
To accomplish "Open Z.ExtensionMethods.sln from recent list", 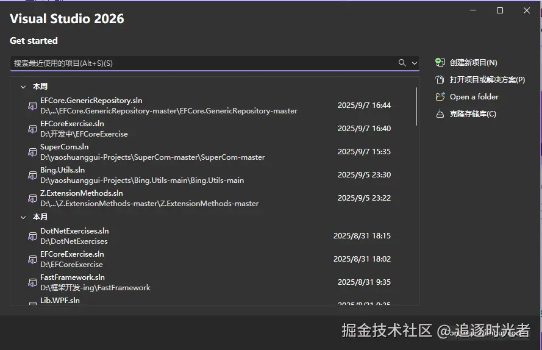I will [82, 193].
